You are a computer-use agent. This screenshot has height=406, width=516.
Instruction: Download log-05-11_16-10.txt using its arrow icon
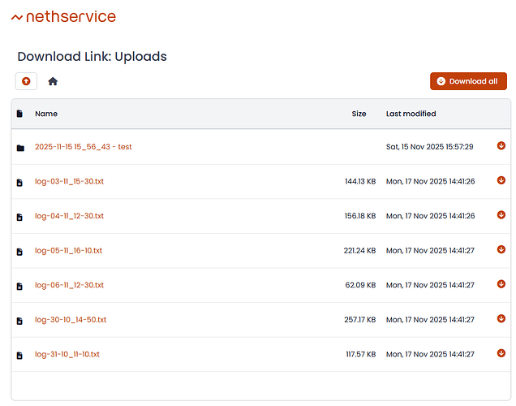pos(501,250)
